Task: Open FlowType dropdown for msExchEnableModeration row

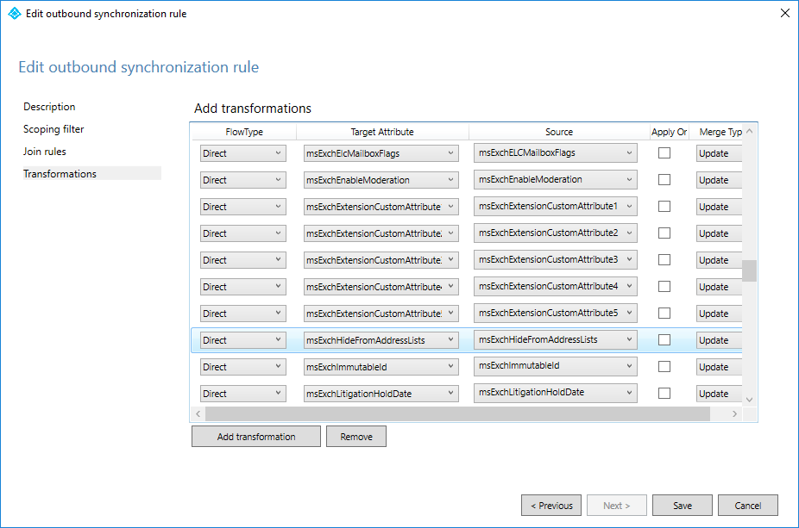Action: pos(243,180)
